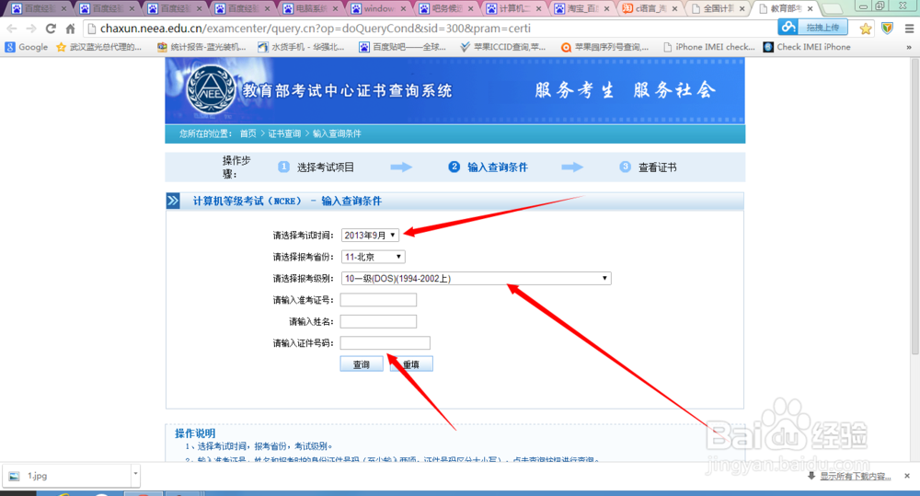
Task: Click step 2 输入查询条件
Action: click(x=489, y=167)
